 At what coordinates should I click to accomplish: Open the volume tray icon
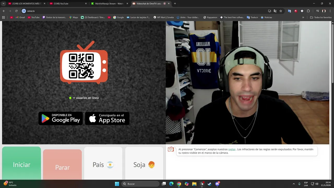(317, 184)
